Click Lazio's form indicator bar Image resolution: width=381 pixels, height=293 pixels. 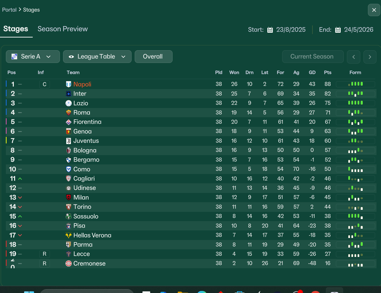[355, 103]
